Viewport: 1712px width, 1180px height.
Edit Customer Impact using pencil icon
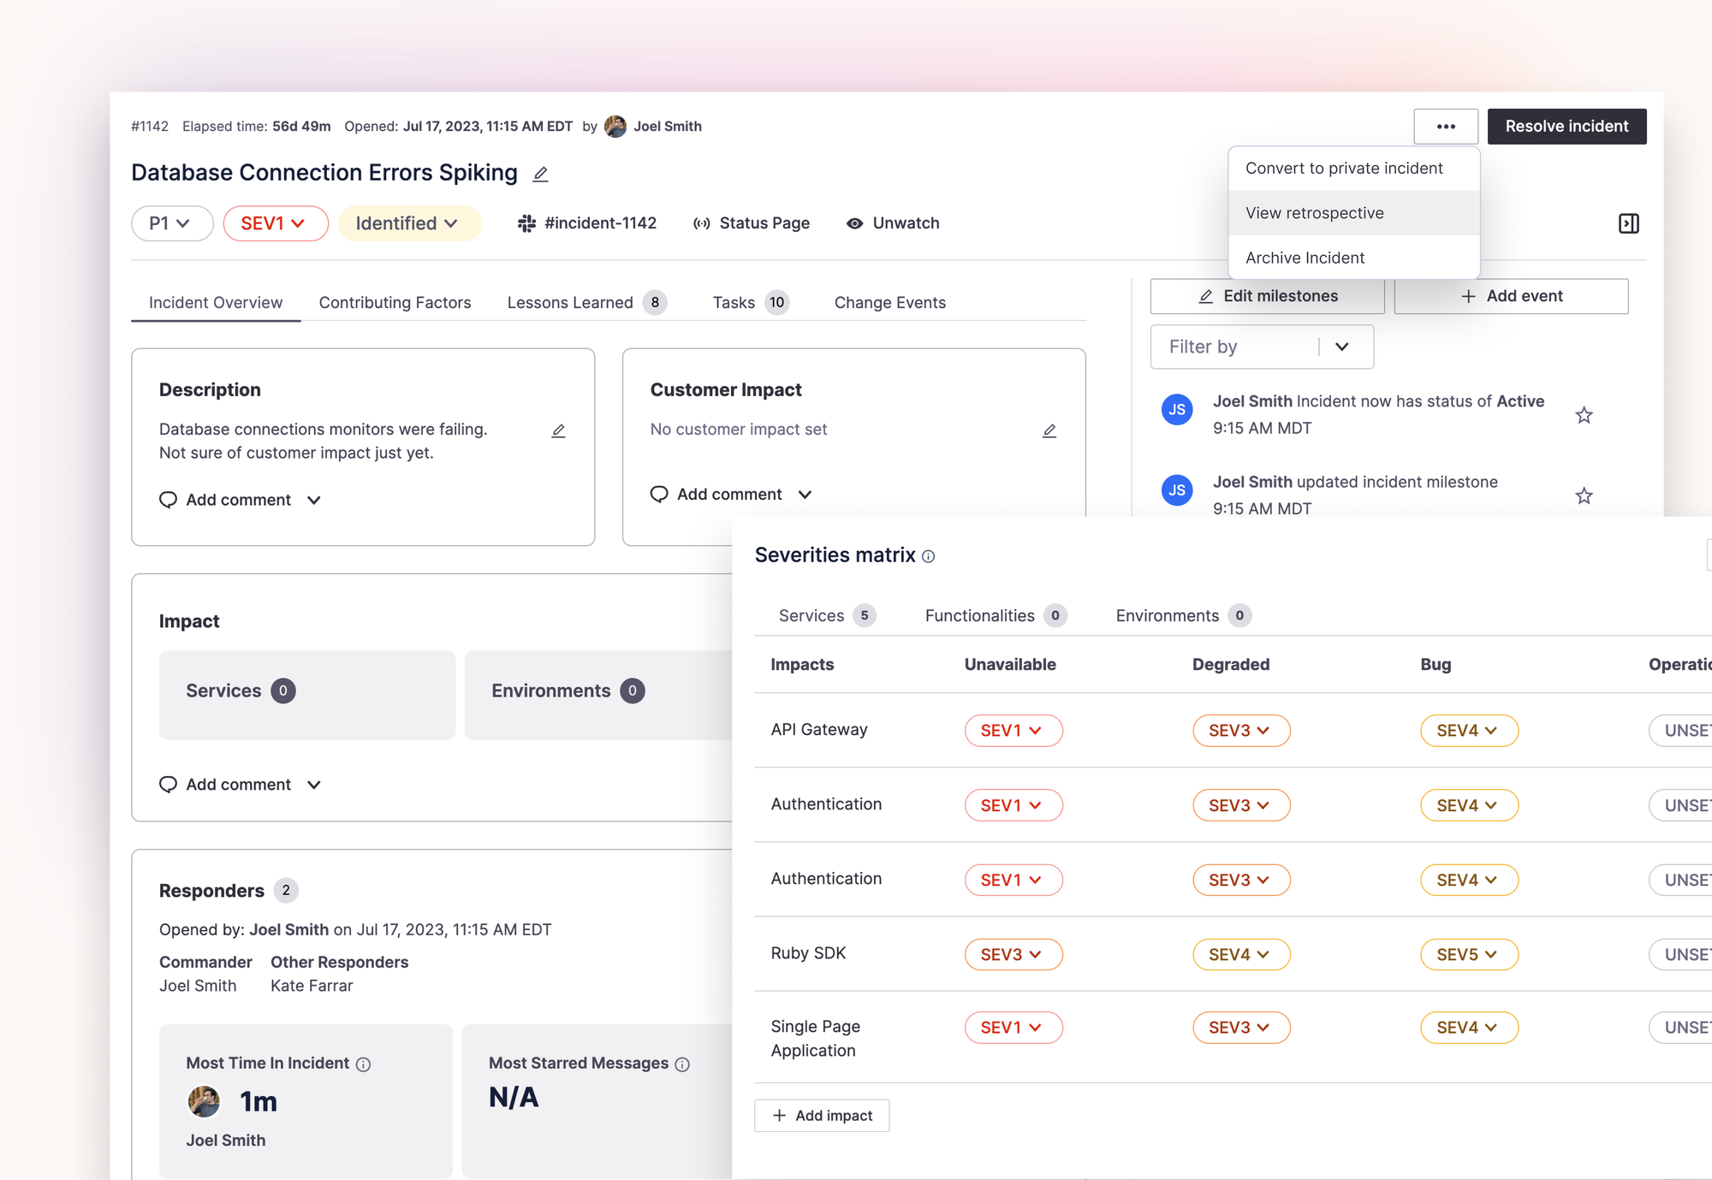point(1049,430)
